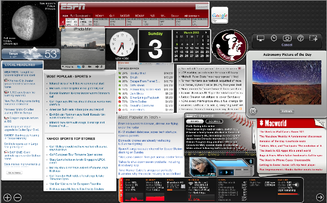This screenshot has height=203, width=327.
Task: Open the Astronomy Picture of the Day image
Action: click(287, 82)
